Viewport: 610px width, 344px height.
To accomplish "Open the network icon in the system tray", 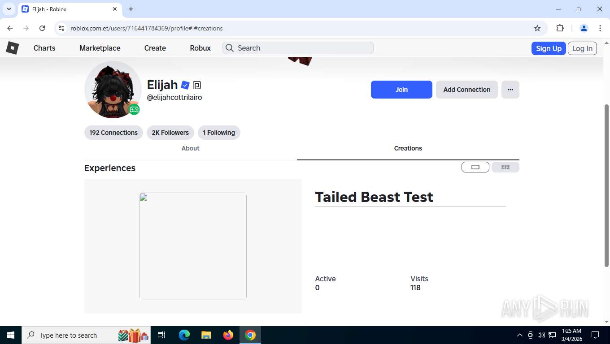I will click(552, 335).
